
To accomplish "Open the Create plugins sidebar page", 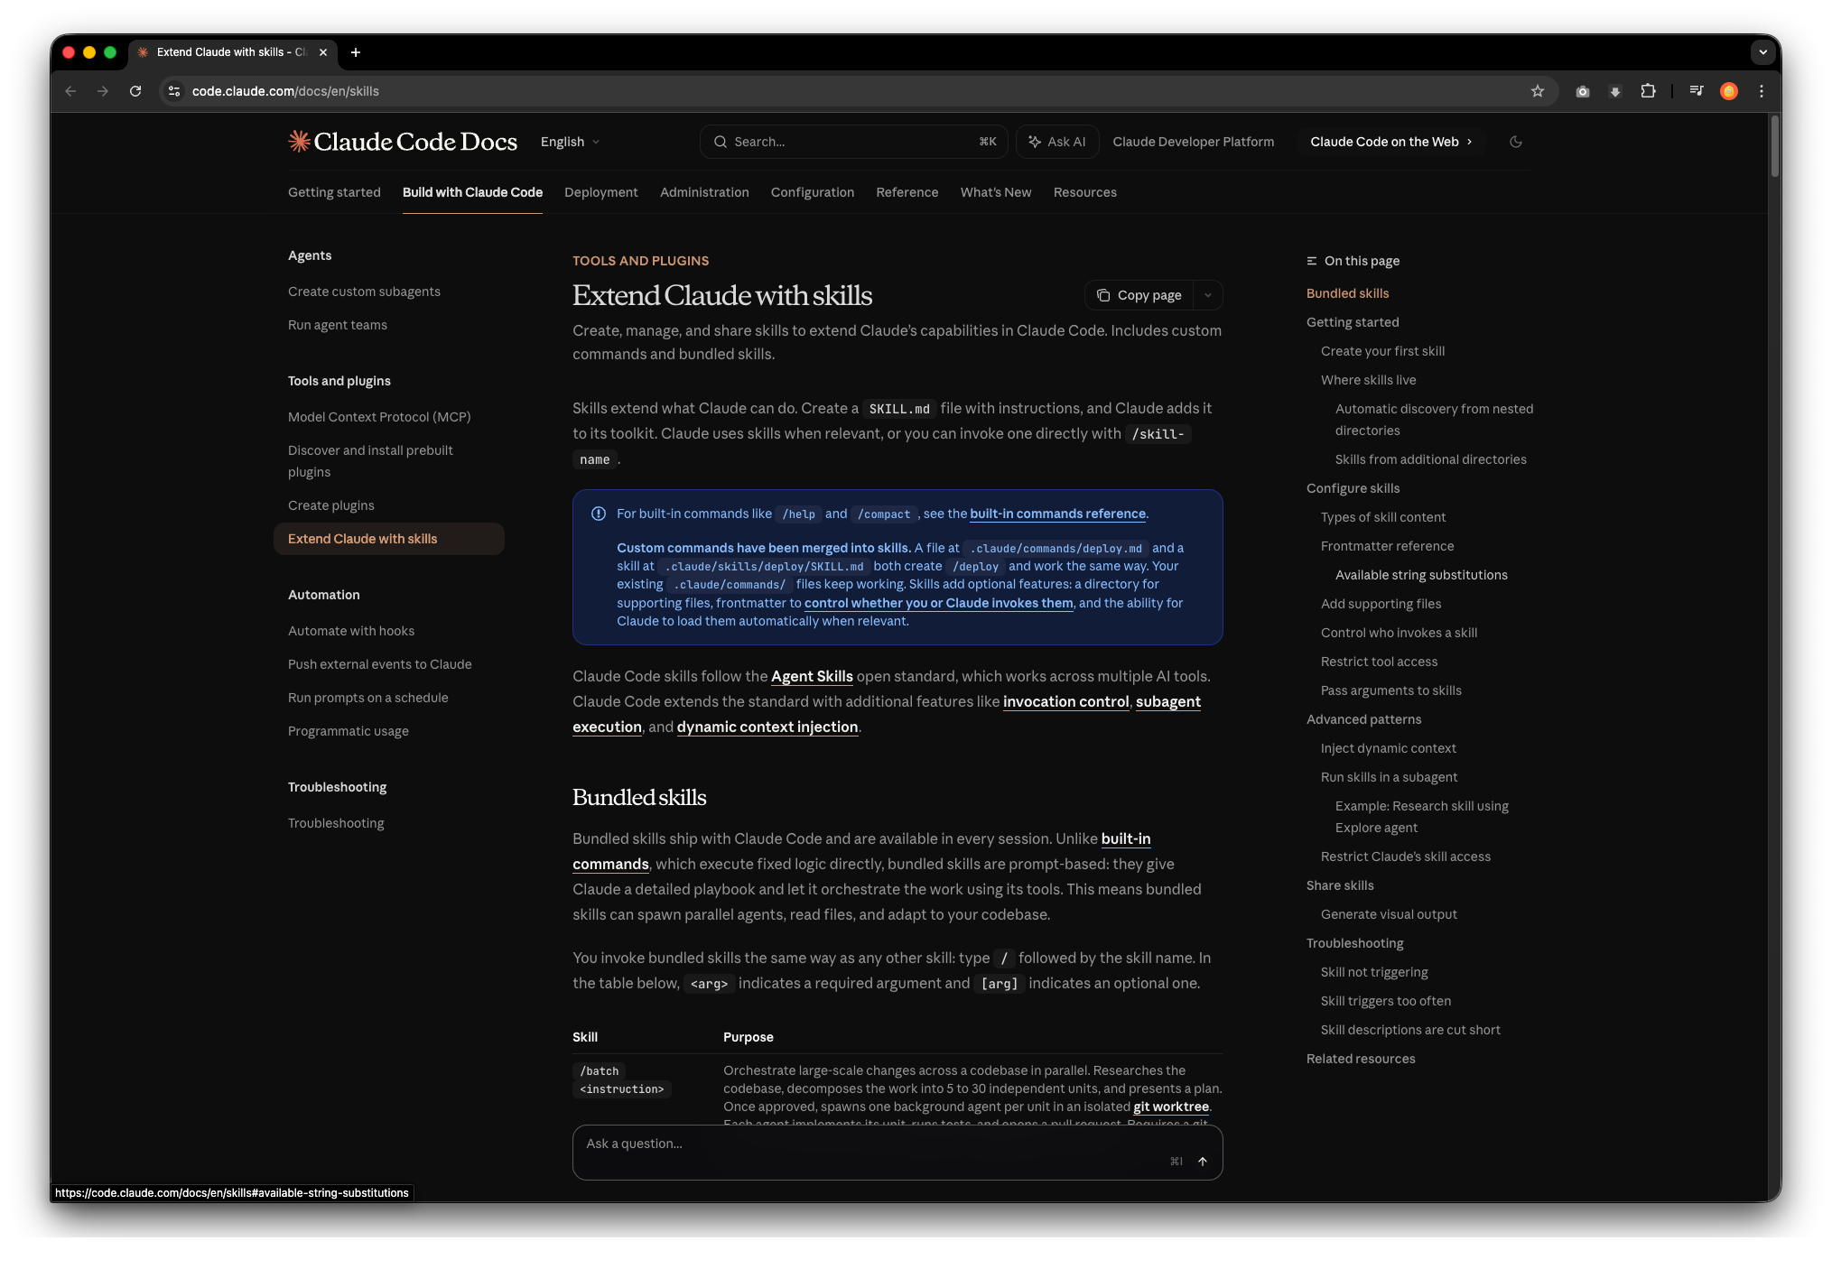I will [x=331, y=505].
